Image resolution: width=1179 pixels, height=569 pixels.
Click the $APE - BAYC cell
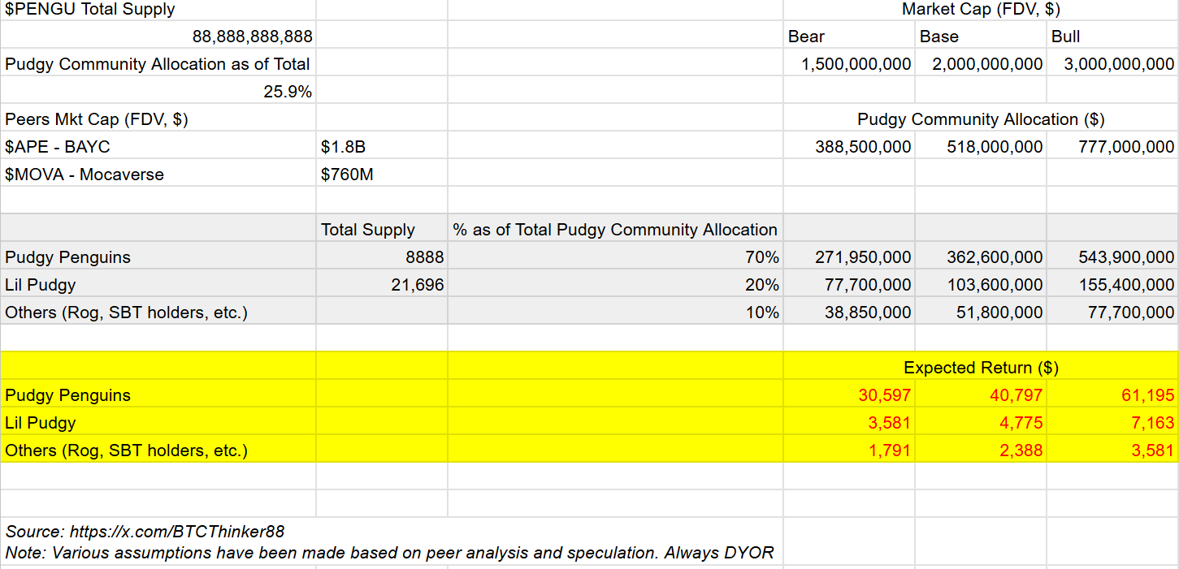pyautogui.click(x=58, y=147)
